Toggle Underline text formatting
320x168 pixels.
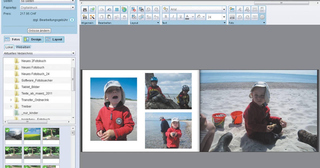(181, 17)
